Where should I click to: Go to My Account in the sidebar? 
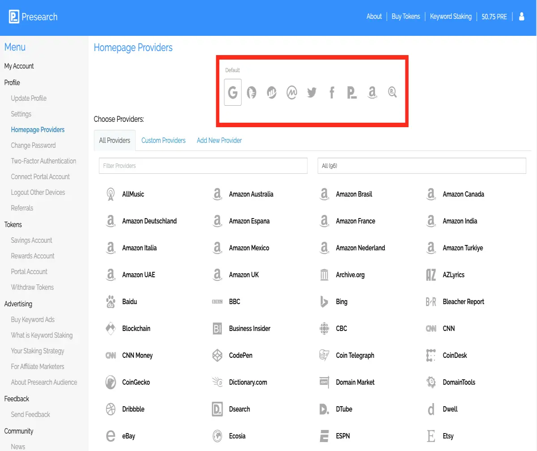[19, 66]
